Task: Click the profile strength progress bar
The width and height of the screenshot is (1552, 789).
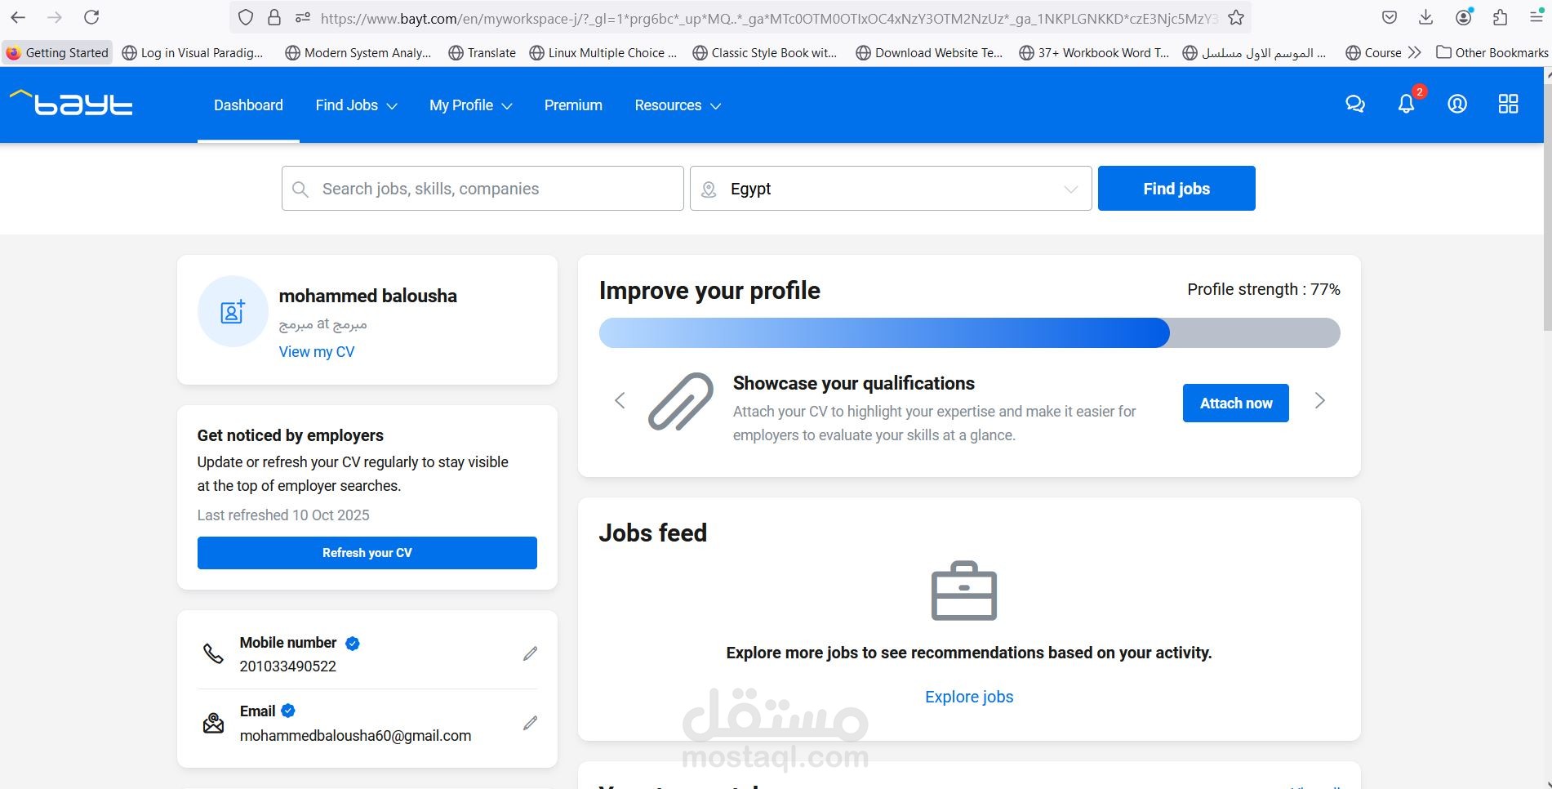Action: [x=969, y=333]
